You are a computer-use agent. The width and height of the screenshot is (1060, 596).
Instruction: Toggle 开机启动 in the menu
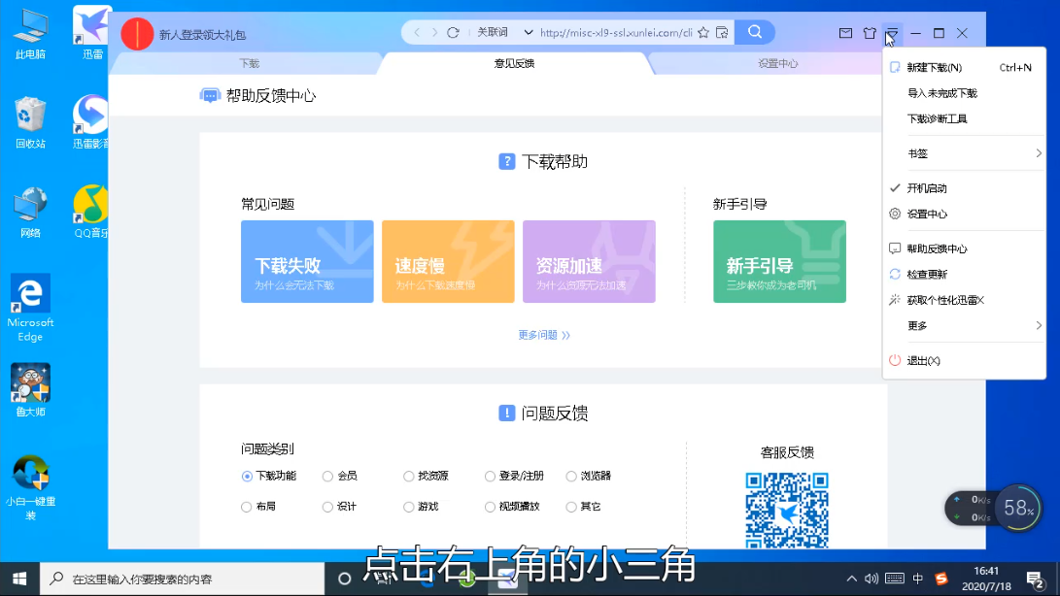point(927,188)
